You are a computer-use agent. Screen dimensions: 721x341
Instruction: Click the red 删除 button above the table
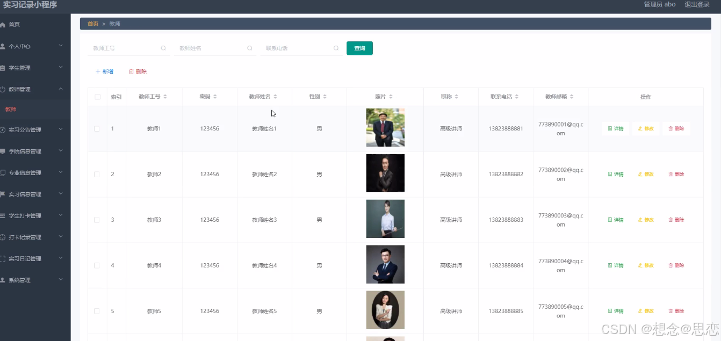coord(138,71)
